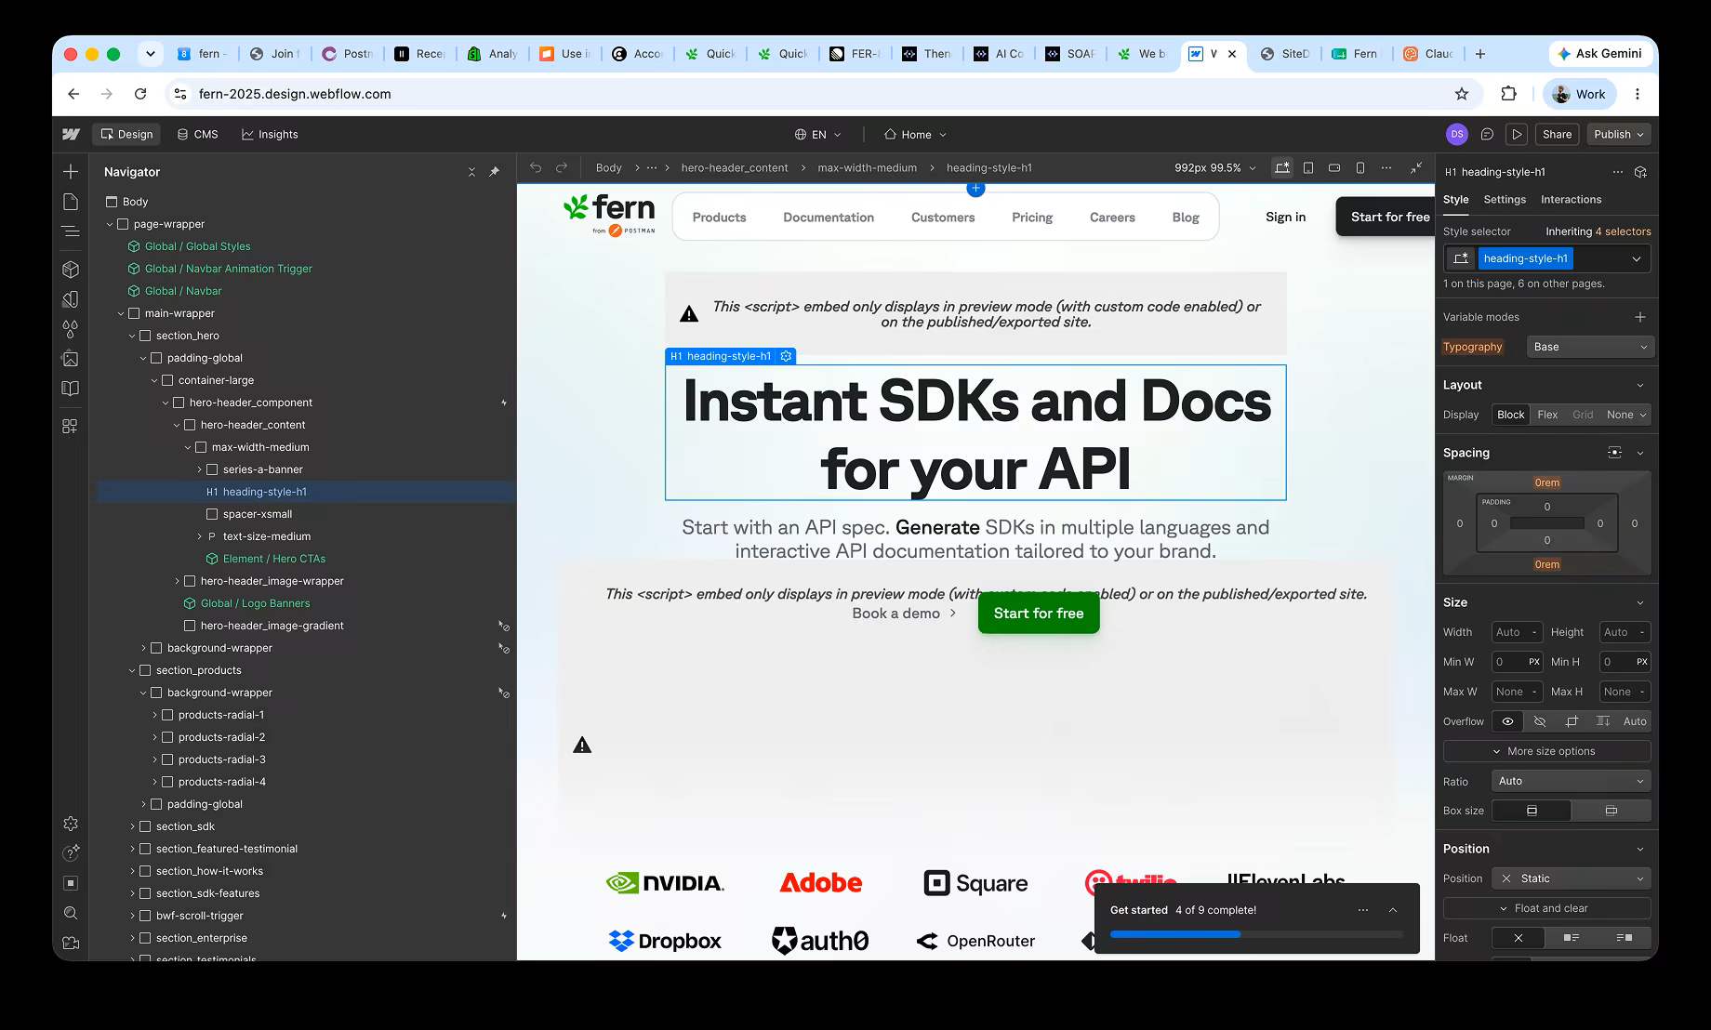Set display to Block
Screen dimensions: 1711x1030
coord(1511,415)
